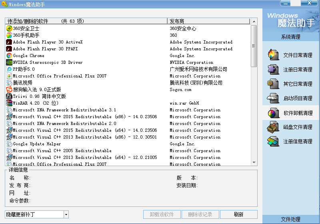Open 磁盘文件清理 box icon

(273, 127)
